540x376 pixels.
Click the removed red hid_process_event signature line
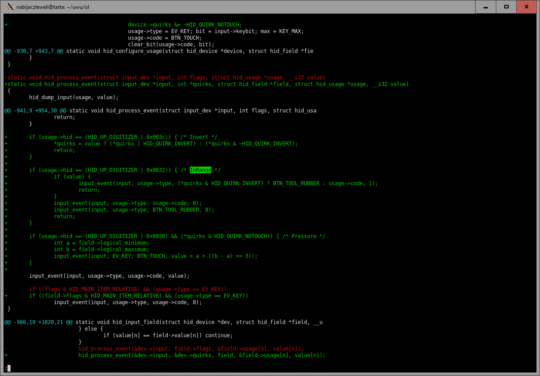coord(165,78)
